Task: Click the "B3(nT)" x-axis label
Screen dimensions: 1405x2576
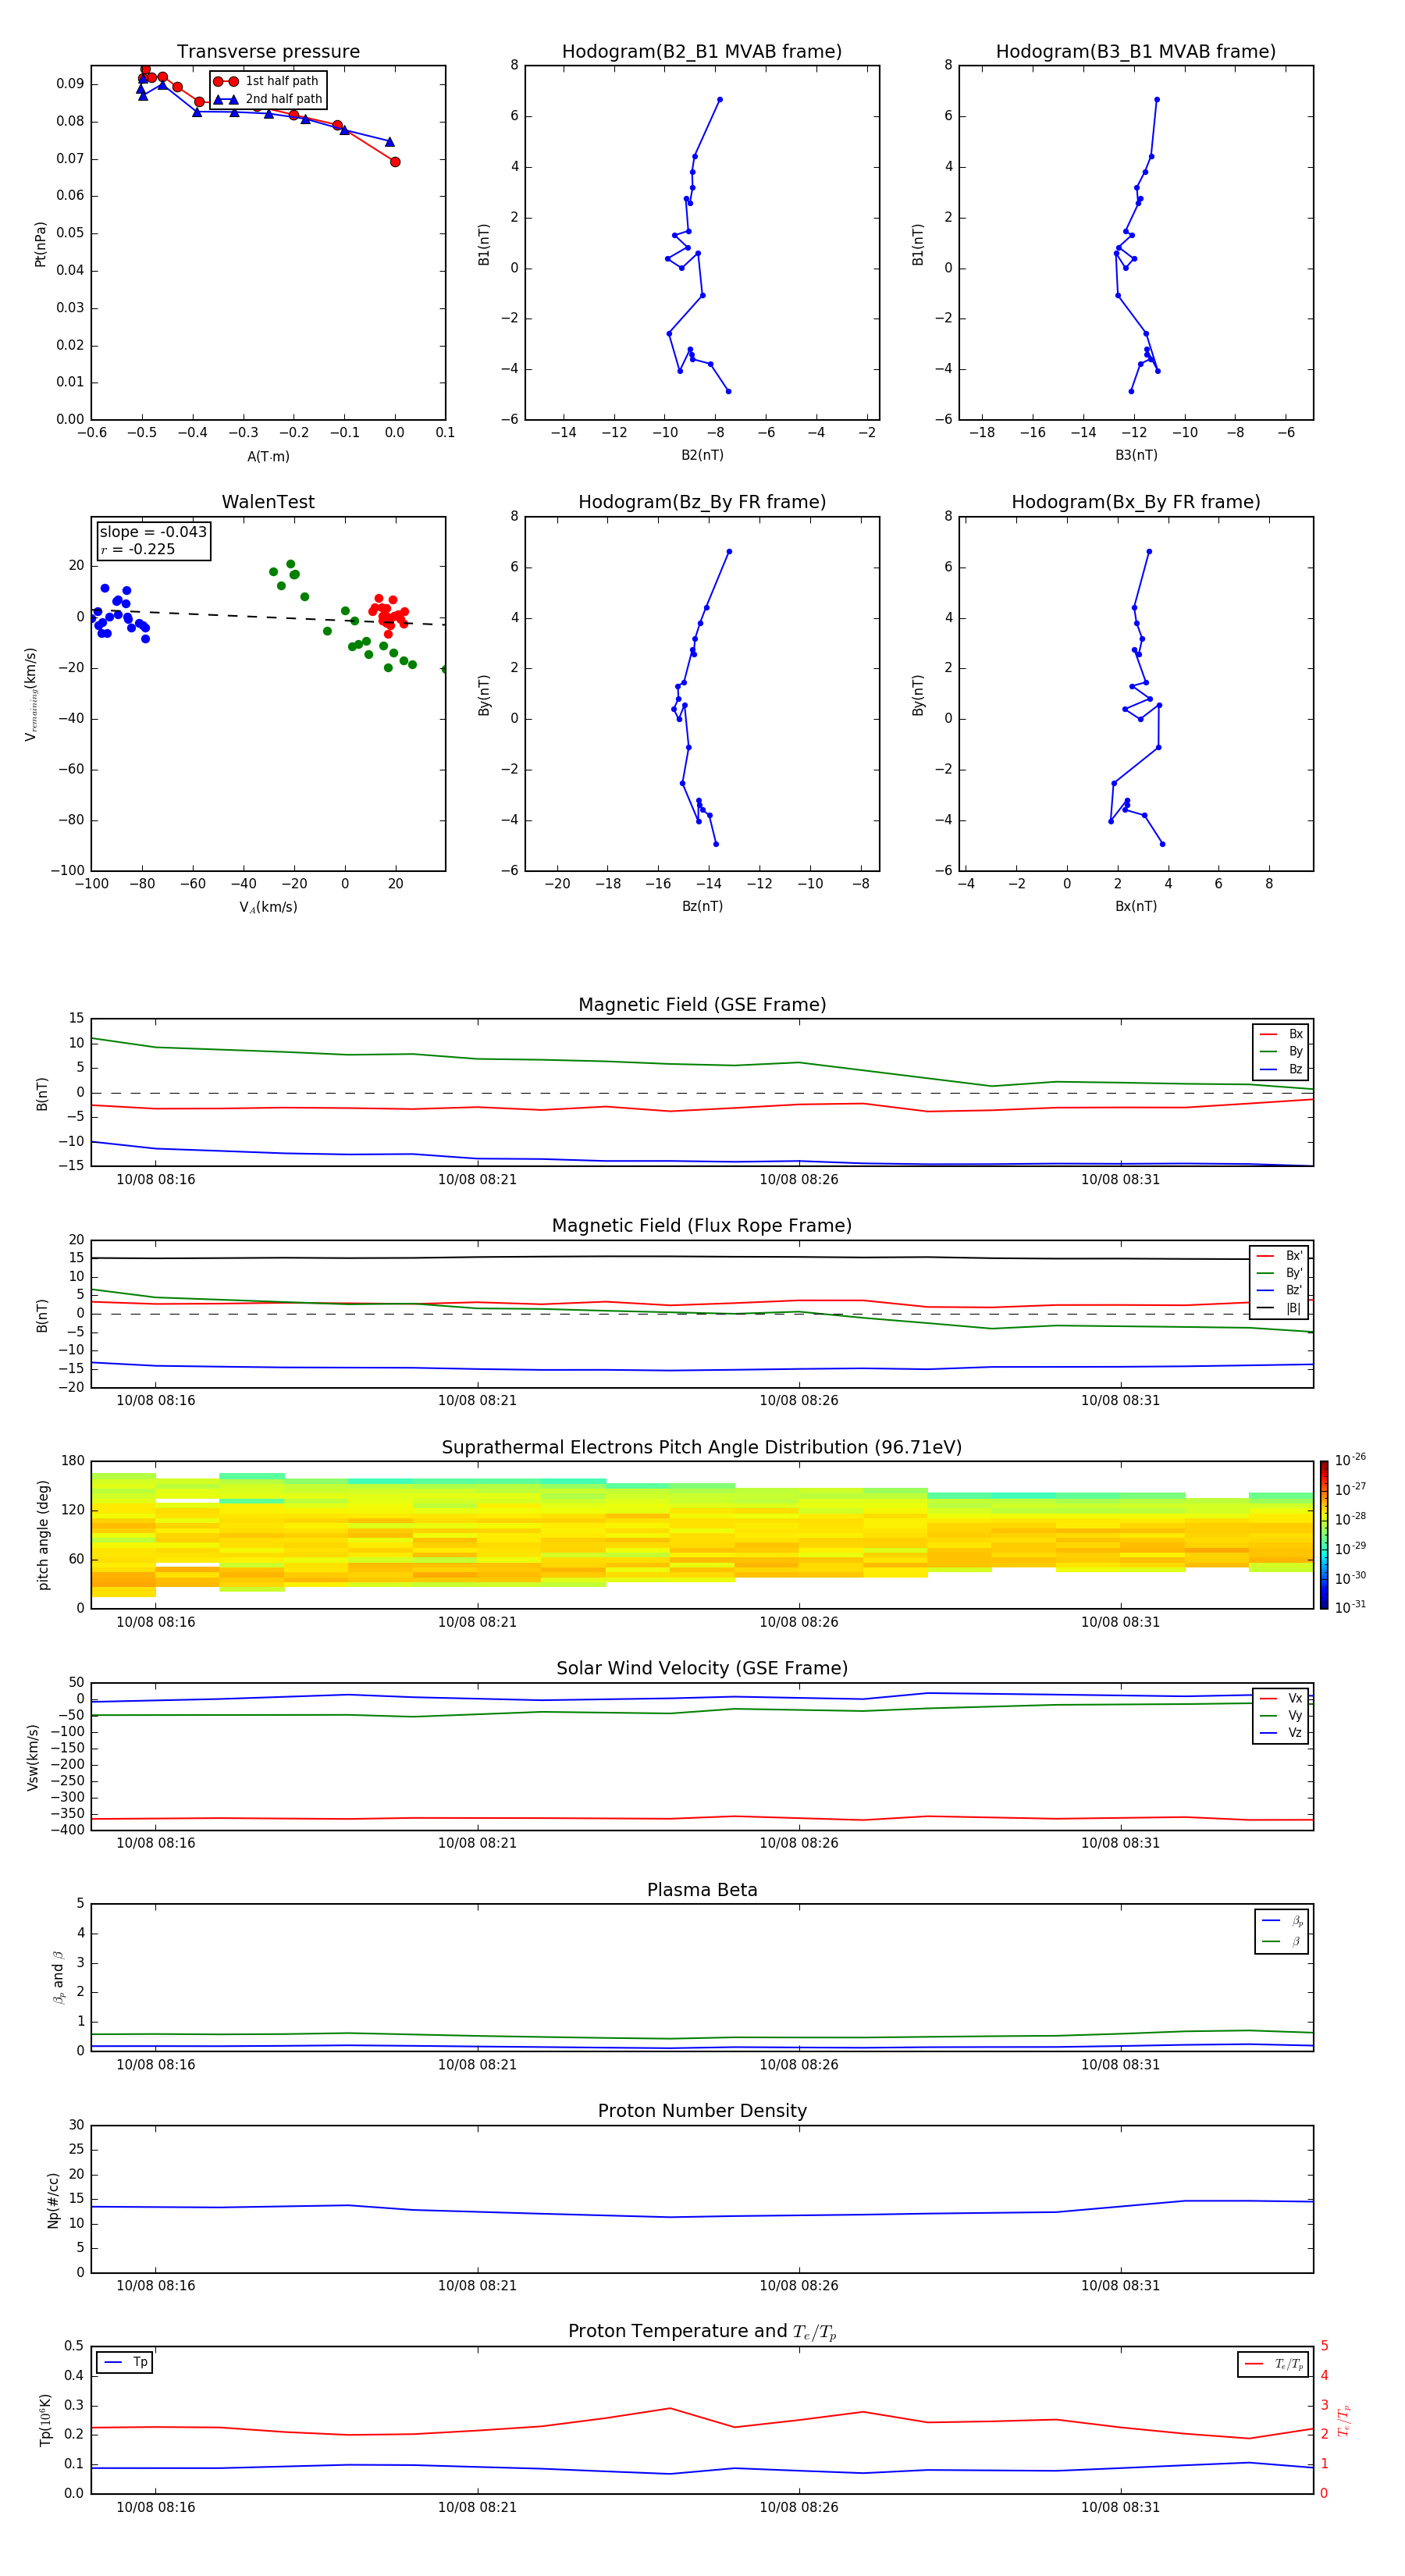Action: pyautogui.click(x=1136, y=455)
